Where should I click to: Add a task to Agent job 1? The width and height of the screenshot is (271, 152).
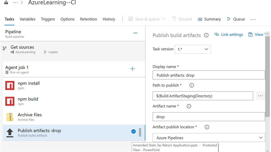(132, 69)
